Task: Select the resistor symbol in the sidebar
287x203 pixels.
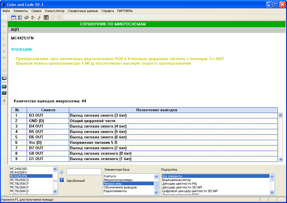Action: point(4,27)
